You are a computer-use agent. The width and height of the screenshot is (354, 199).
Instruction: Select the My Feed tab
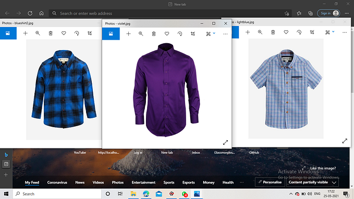[32, 182]
